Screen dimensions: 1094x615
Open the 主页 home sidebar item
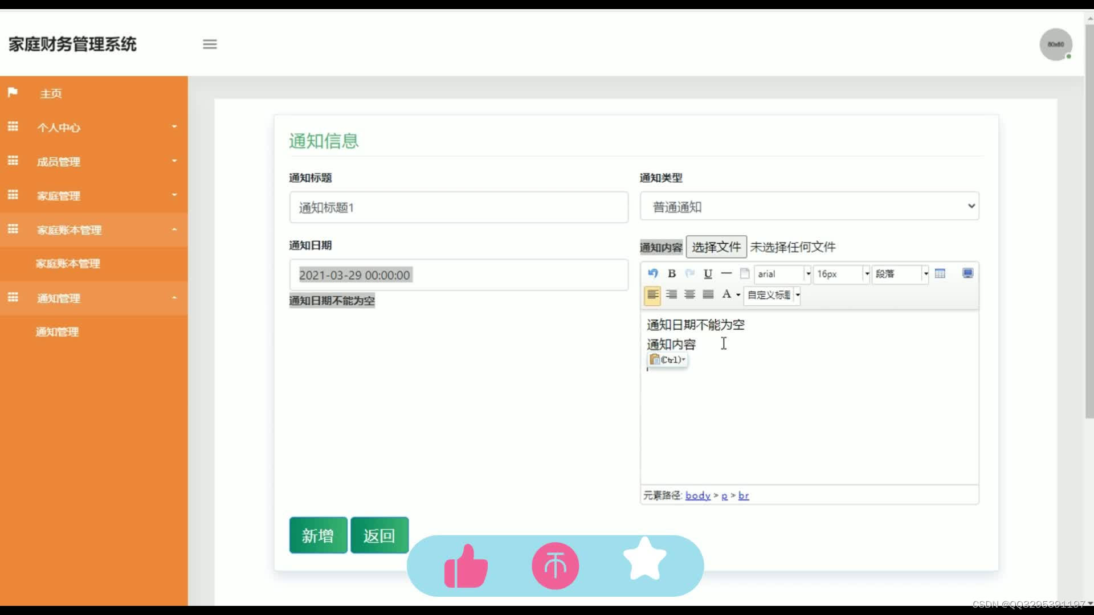[x=94, y=93]
